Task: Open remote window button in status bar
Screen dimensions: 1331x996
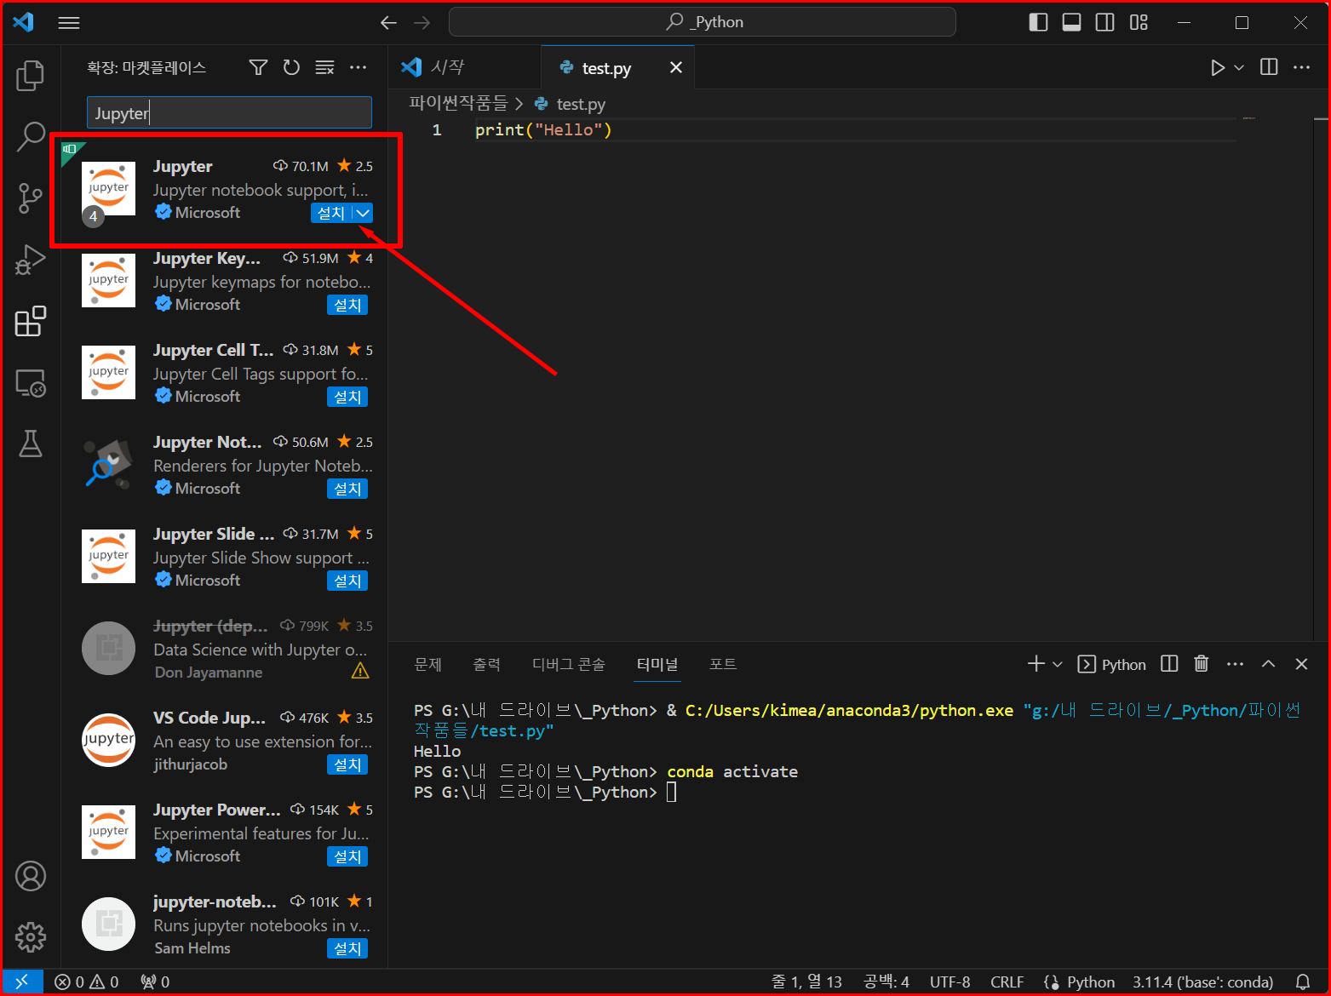Action: pos(22,982)
